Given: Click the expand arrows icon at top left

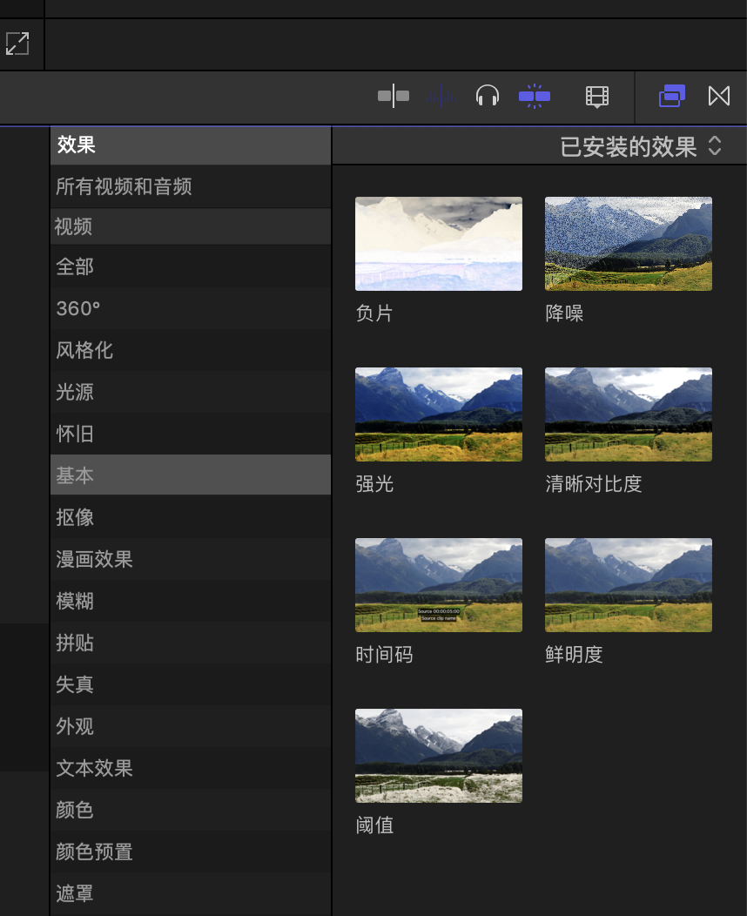Looking at the screenshot, I should tap(17, 44).
